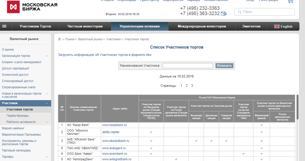Viewport: 305px width, 161px height.
Task: Click the Фондовый рынок checkmark for Абсолют Банк
Action: coord(151,141)
